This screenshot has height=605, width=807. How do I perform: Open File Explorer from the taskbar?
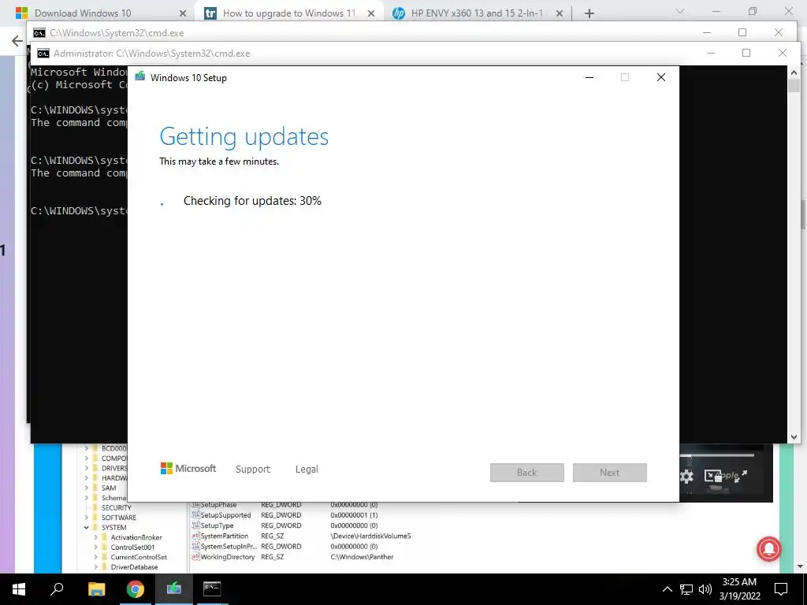pyautogui.click(x=96, y=589)
